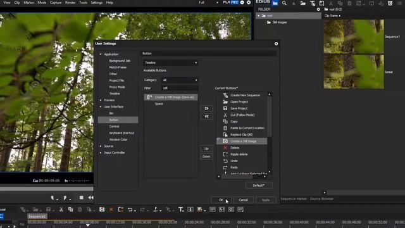The width and height of the screenshot is (405, 228).
Task: Select Replace Clip (All) in Current Buttons
Action: tap(242, 135)
